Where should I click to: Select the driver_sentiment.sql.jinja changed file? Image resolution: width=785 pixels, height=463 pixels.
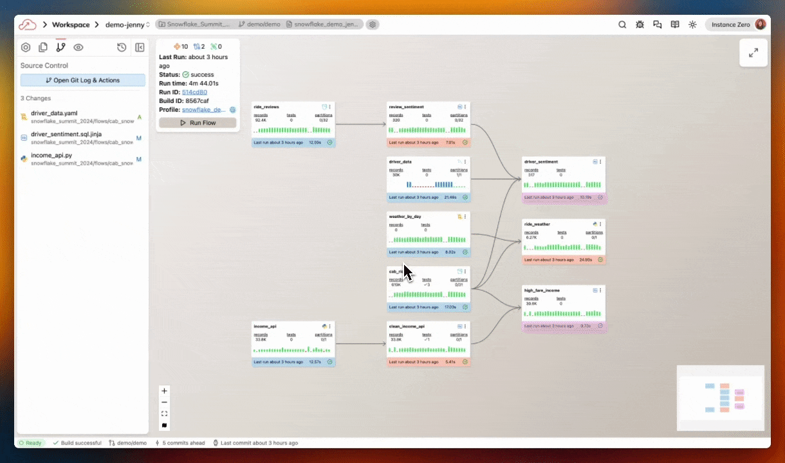pos(82,138)
